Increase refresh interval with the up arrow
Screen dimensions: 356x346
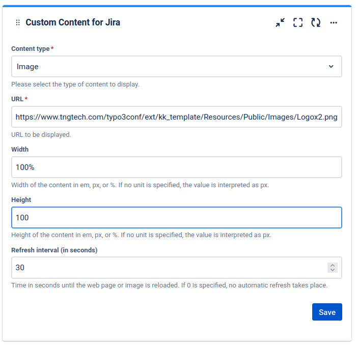coord(333,265)
